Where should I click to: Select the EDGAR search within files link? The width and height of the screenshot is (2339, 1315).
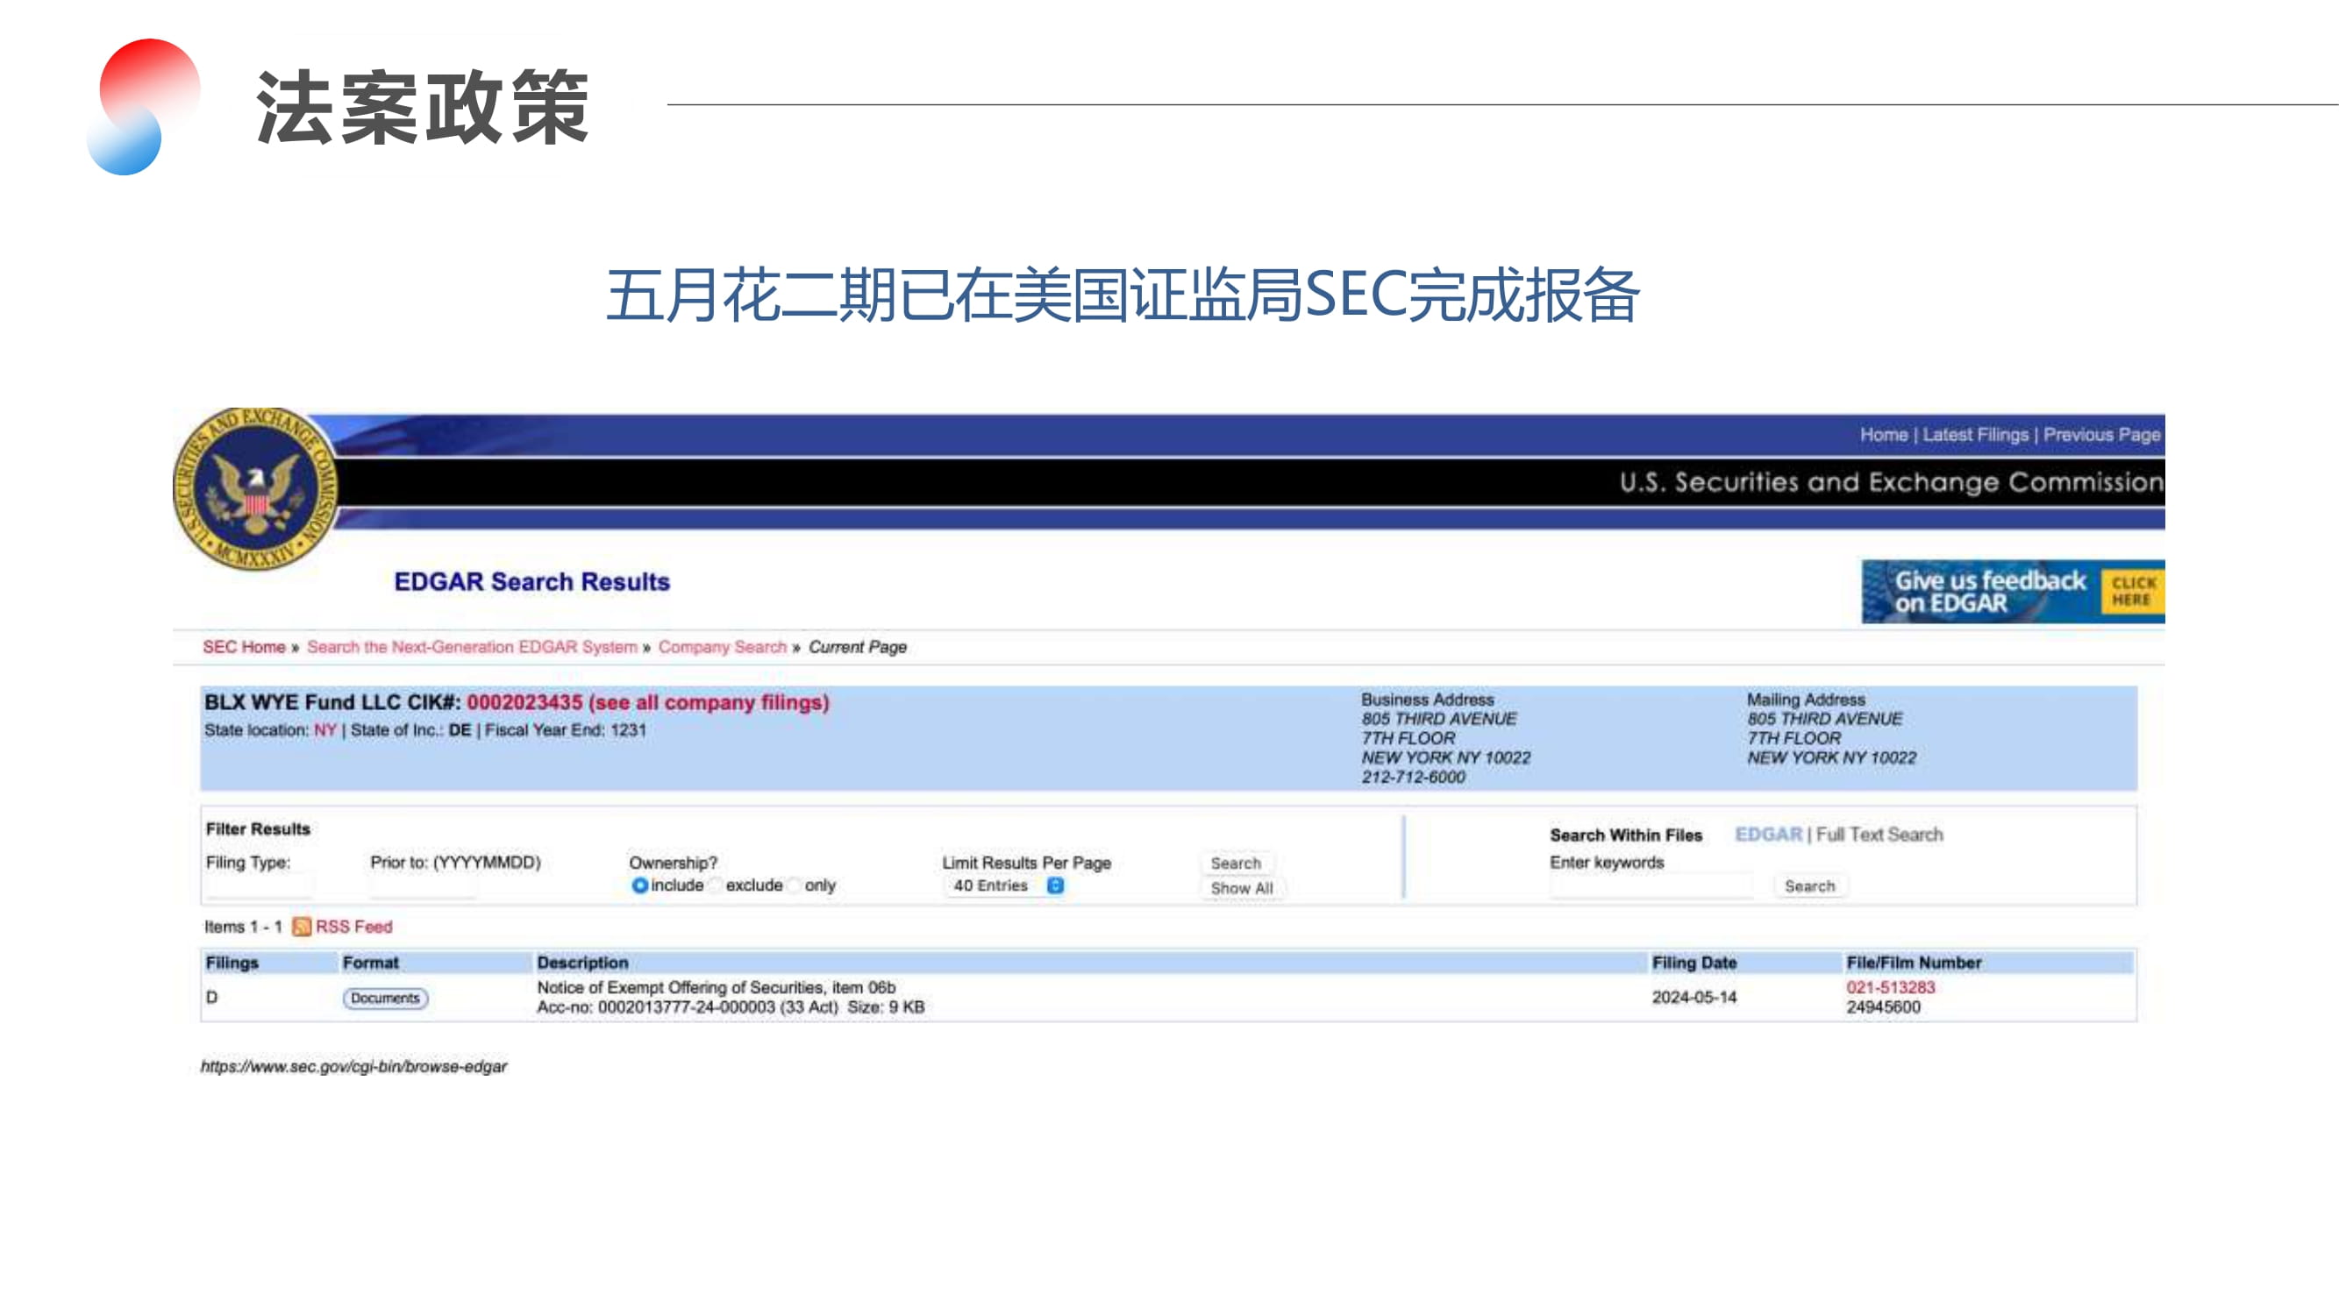click(1768, 834)
